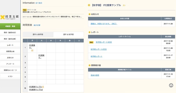176x93 pixels.
Task: Click the 表示切替 link beside 時間割
Action: 37,25
